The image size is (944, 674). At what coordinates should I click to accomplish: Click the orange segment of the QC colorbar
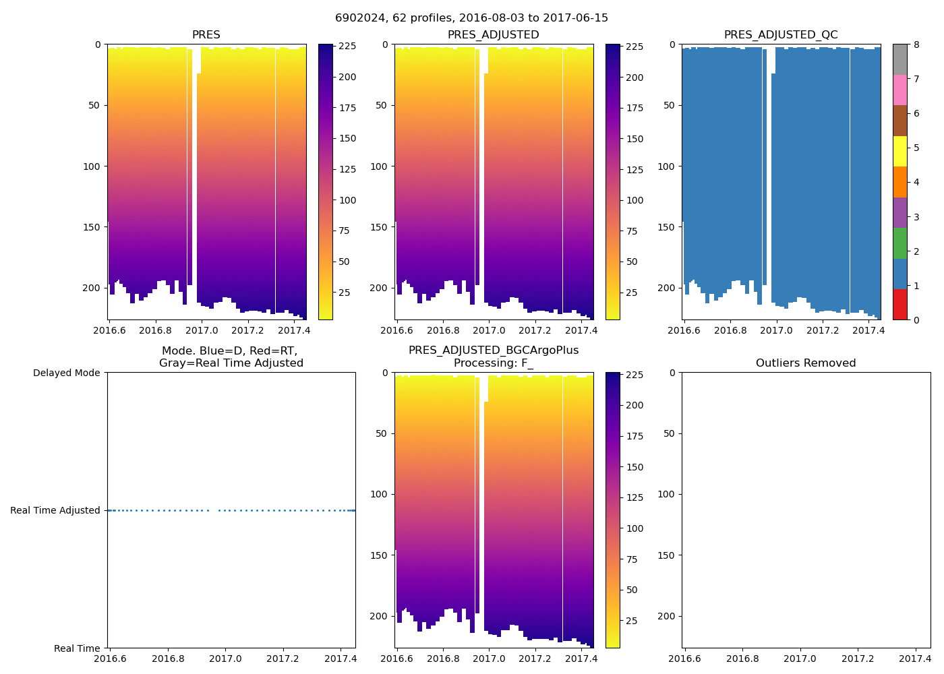point(899,182)
